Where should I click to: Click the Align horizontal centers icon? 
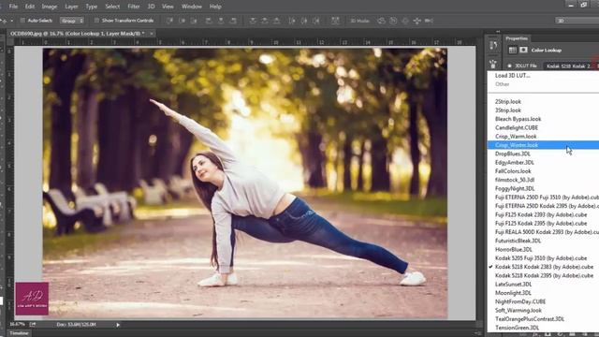tap(221, 21)
